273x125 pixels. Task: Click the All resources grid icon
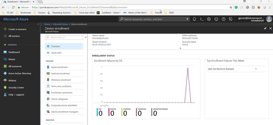[5, 66]
